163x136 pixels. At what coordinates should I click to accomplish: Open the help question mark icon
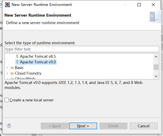tap(9, 126)
